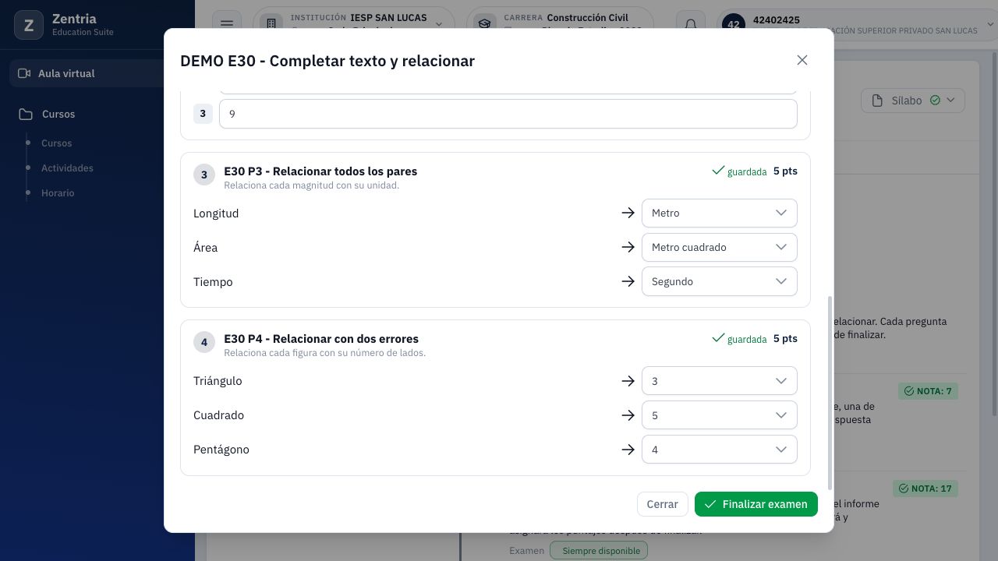Image resolution: width=998 pixels, height=561 pixels.
Task: Open Horario in the sidebar
Action: (x=58, y=193)
